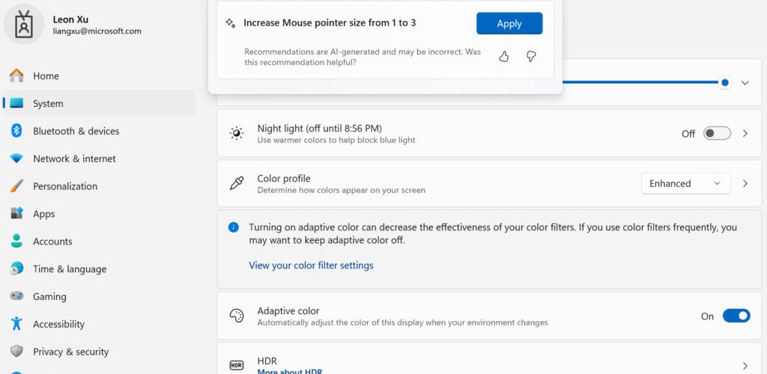Click the thumbs down feedback icon
This screenshot has height=374, width=767.
pos(531,56)
